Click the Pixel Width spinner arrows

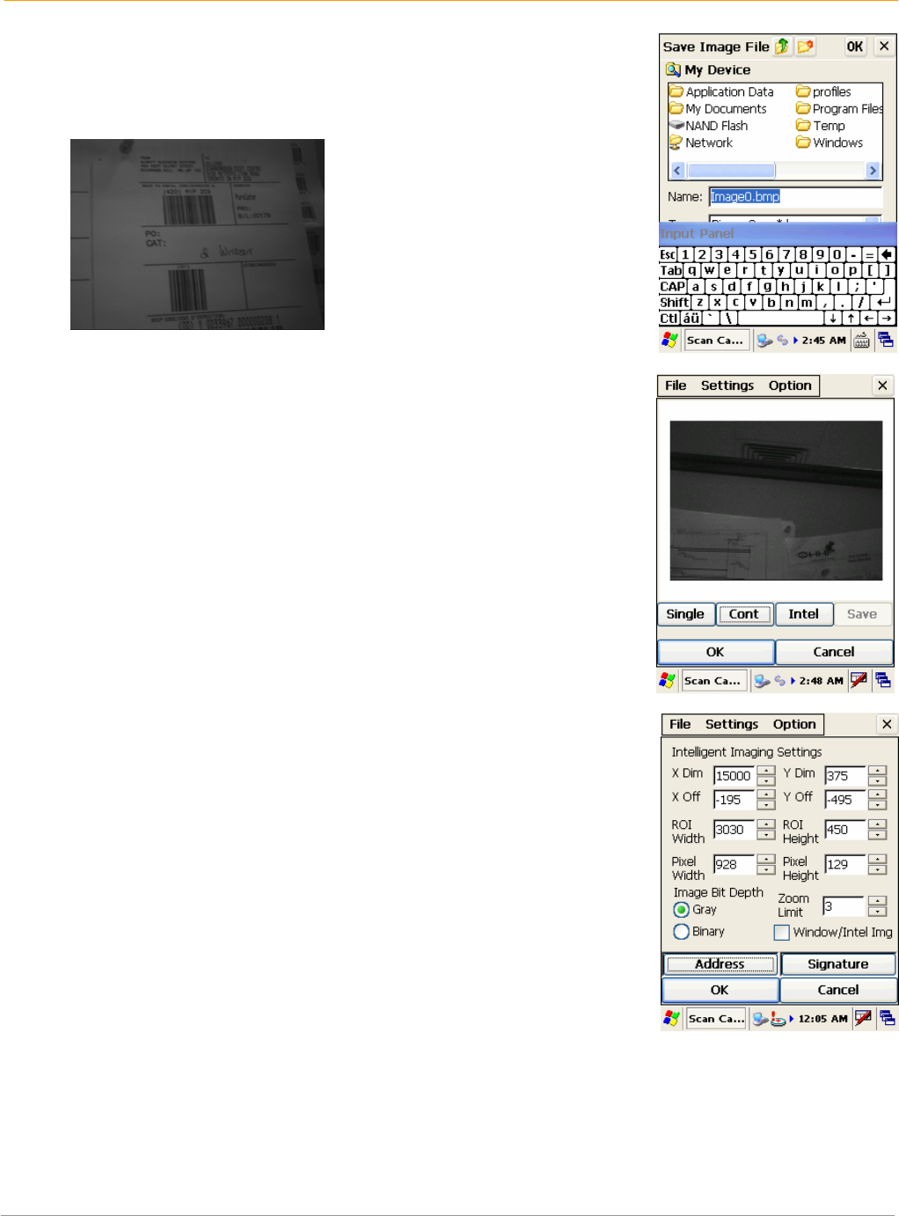point(766,865)
